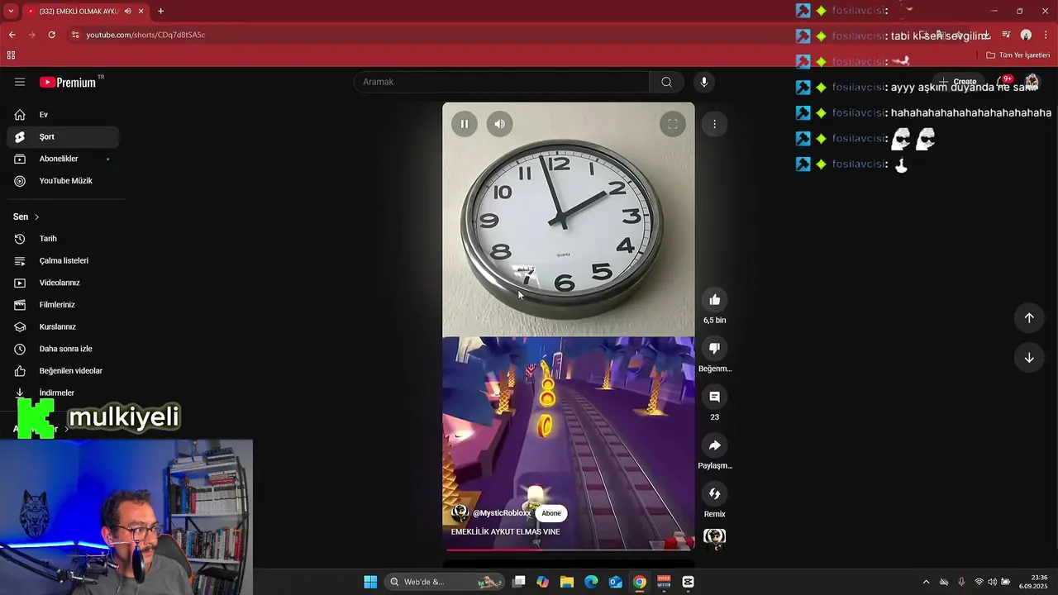Image resolution: width=1058 pixels, height=595 pixels.
Task: Enter fullscreen on the Short
Action: [673, 124]
